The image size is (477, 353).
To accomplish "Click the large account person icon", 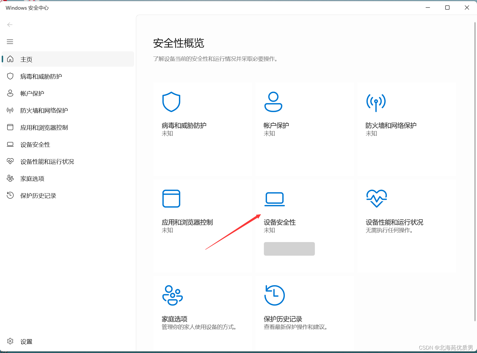I will pyautogui.click(x=273, y=102).
